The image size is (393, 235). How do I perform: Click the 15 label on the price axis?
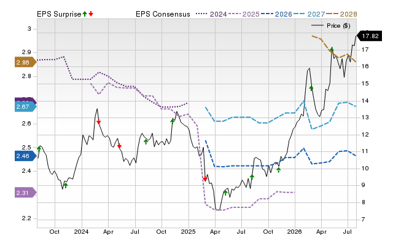click(x=365, y=83)
